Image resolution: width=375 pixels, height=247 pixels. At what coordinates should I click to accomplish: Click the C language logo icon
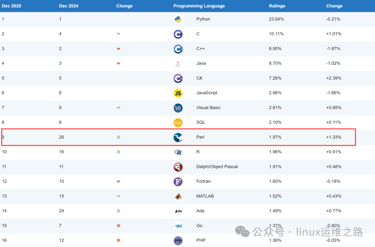pyautogui.click(x=178, y=34)
